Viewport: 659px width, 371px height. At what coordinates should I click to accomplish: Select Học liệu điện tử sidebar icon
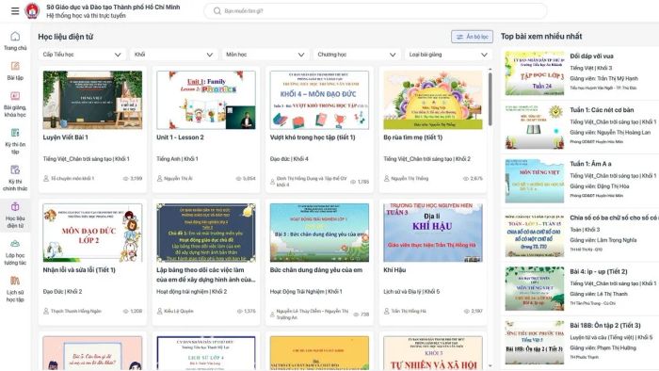pos(15,207)
